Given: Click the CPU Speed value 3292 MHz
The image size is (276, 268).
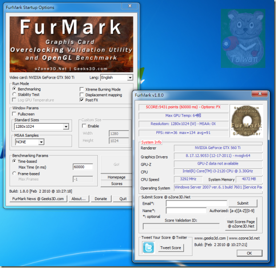Looking at the screenshot, I should pos(188,179).
